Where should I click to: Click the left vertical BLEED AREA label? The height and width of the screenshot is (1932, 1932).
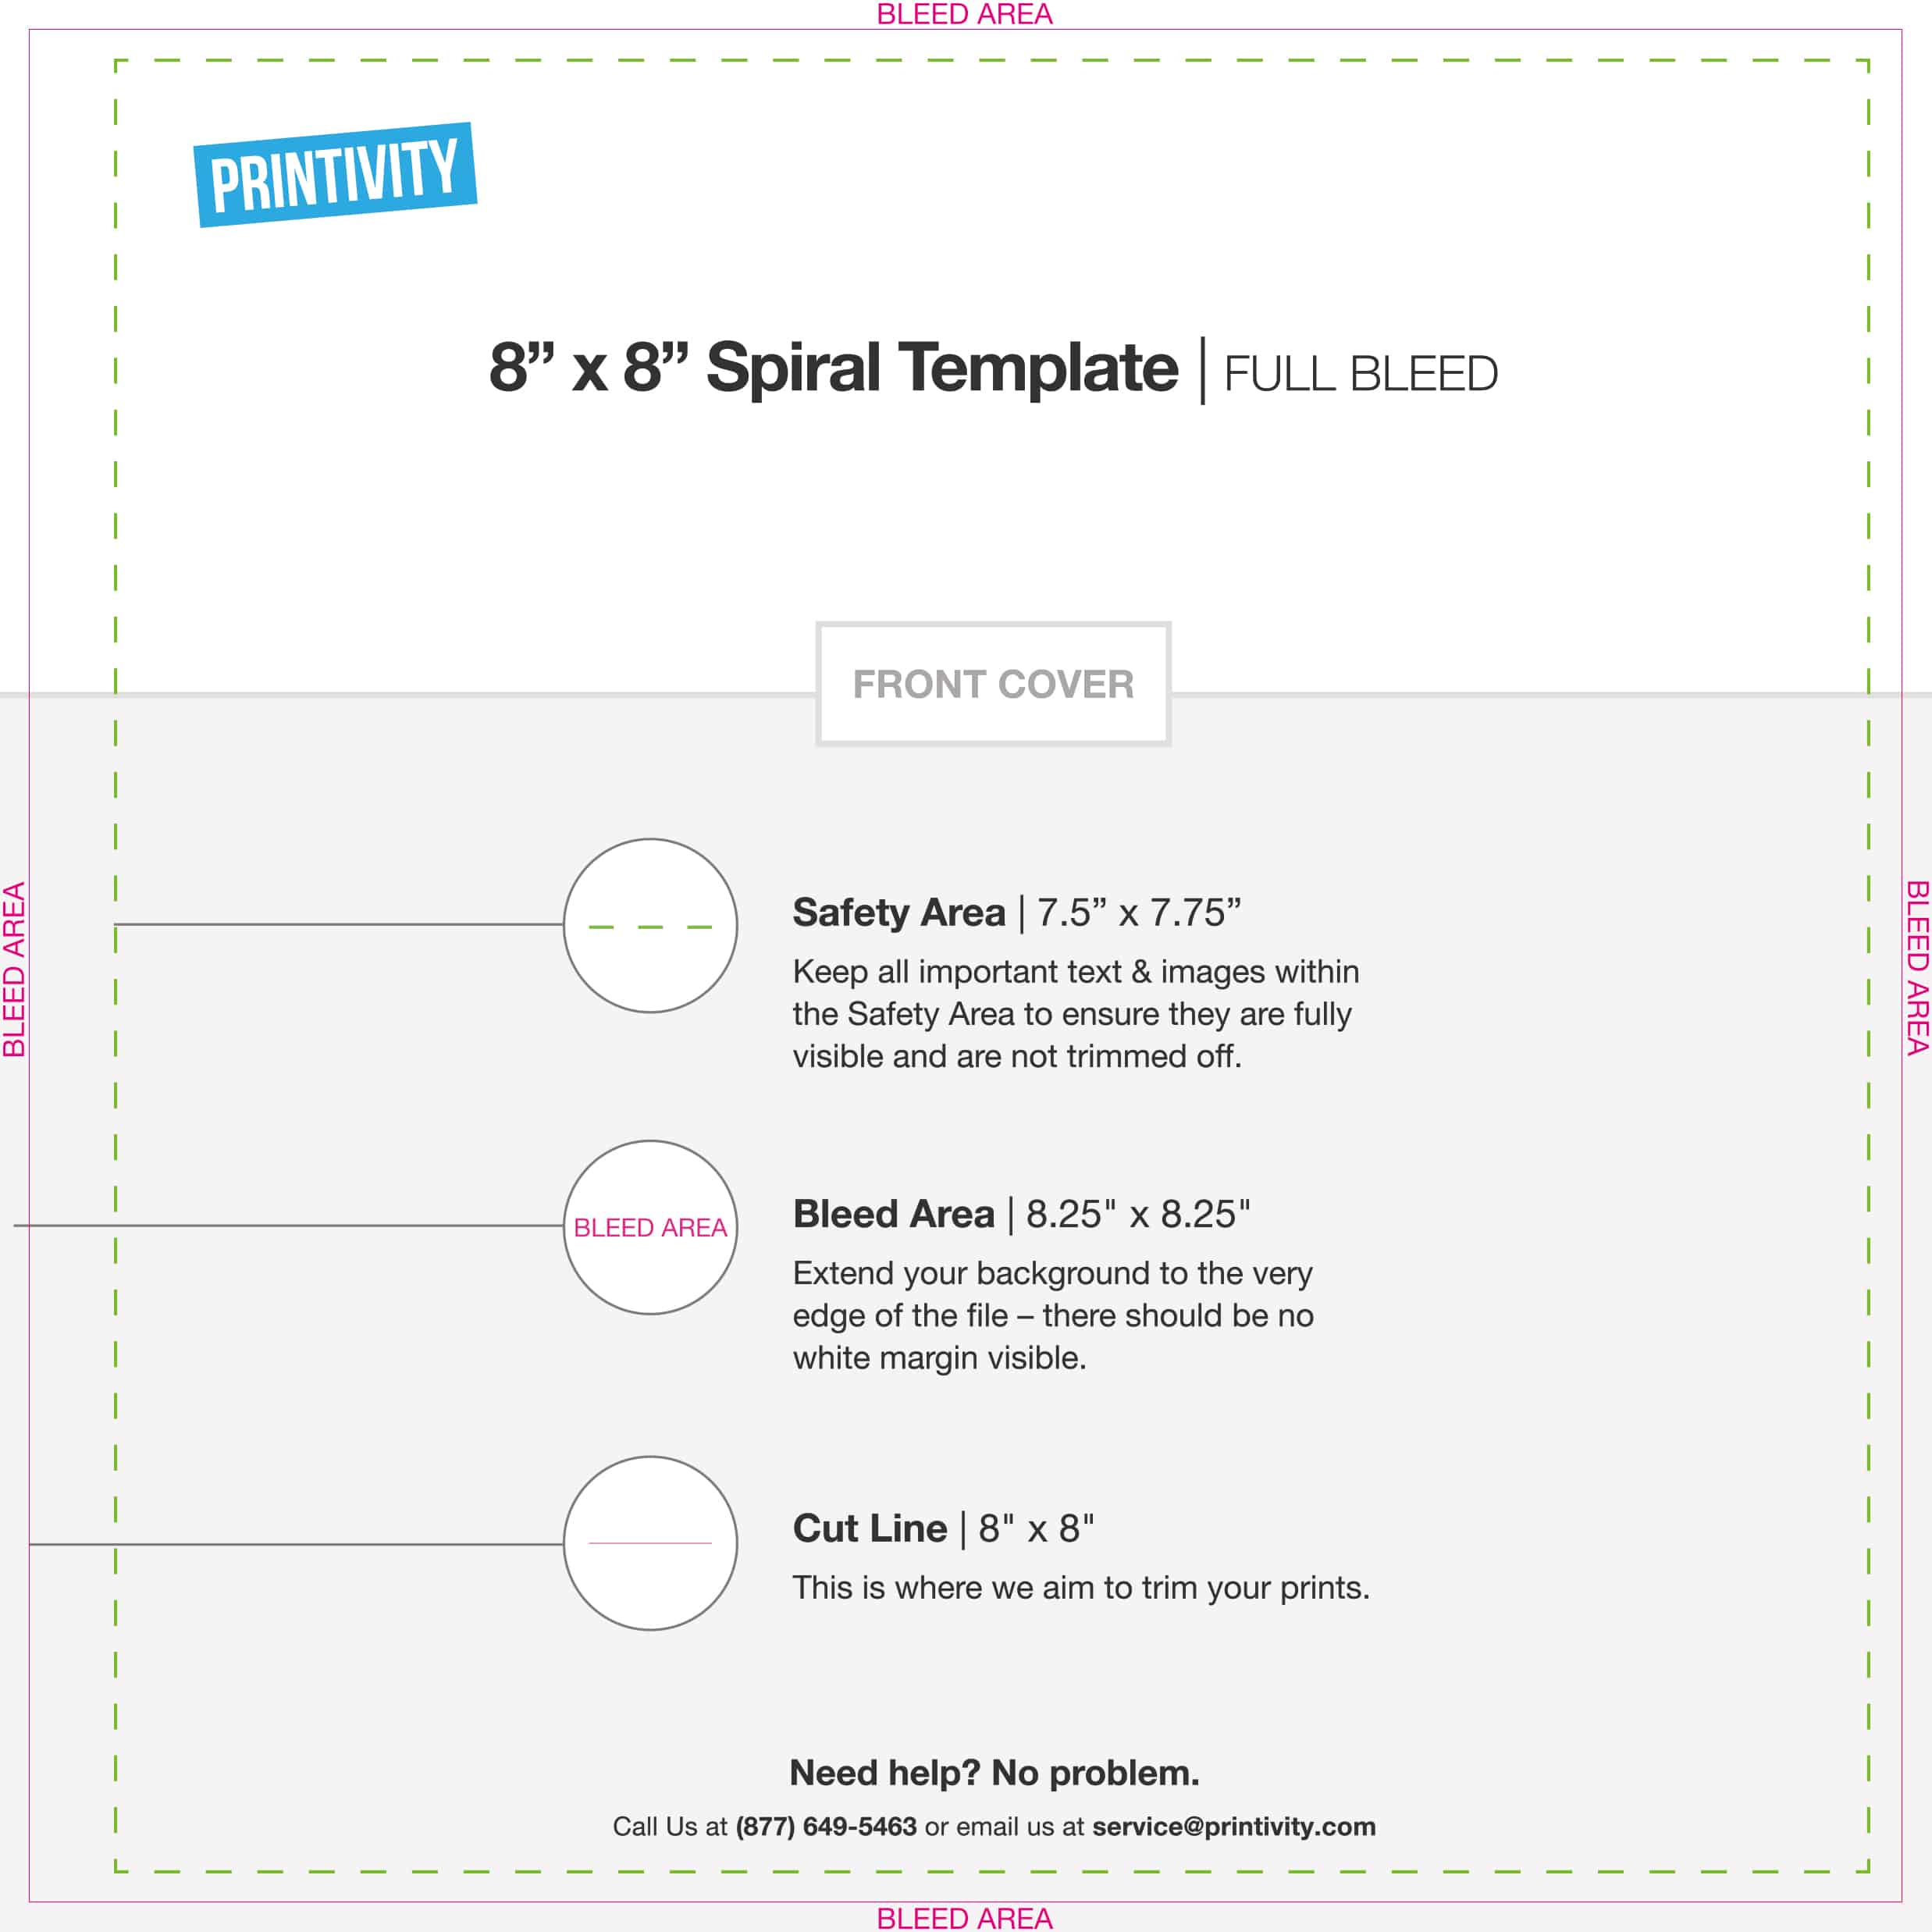[14, 969]
